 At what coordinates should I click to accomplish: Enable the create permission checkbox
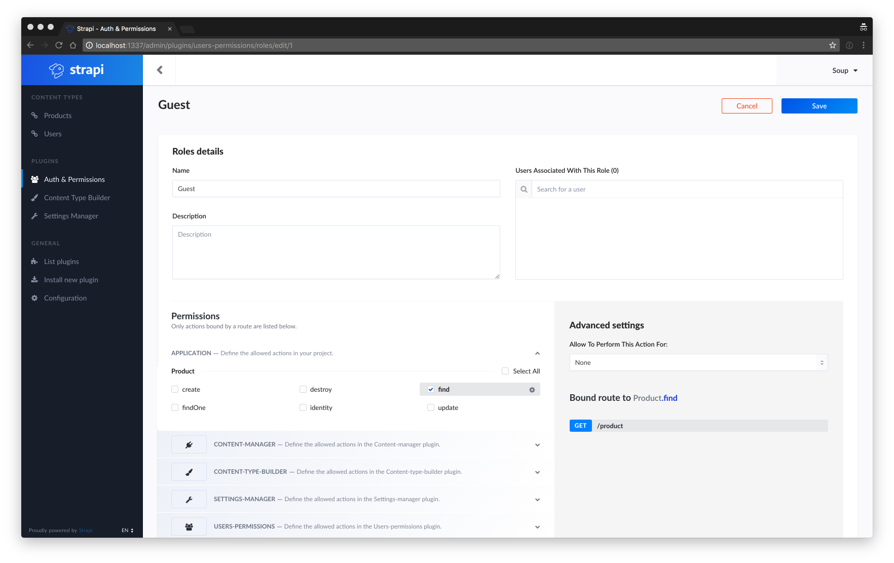click(175, 389)
